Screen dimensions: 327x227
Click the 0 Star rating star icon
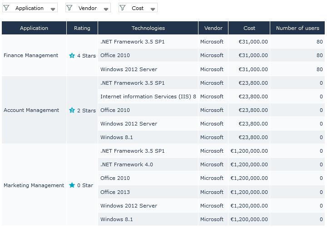click(x=72, y=185)
